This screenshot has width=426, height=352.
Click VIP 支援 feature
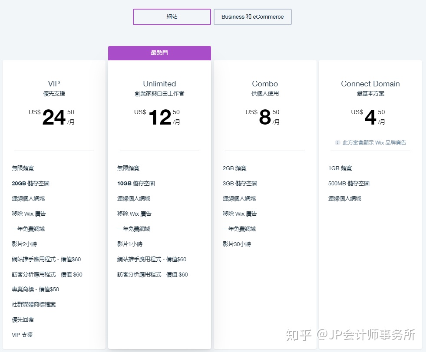[x=22, y=335]
